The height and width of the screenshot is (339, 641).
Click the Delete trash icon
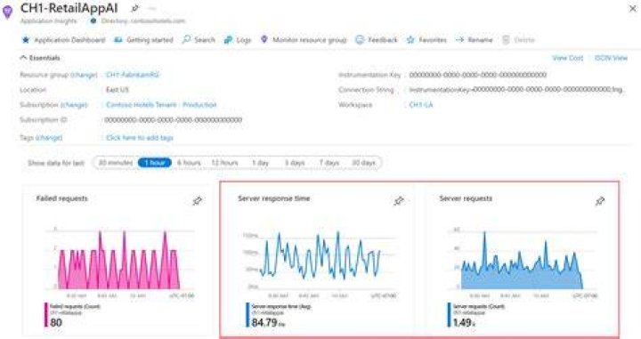[506, 40]
